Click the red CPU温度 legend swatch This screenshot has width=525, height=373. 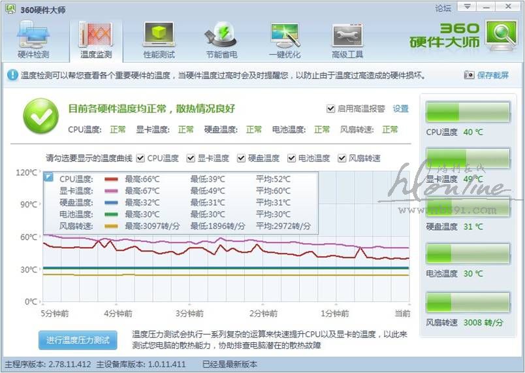[x=111, y=179]
